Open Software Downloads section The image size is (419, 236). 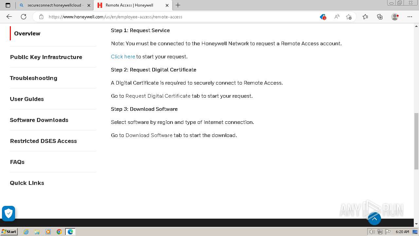(39, 120)
